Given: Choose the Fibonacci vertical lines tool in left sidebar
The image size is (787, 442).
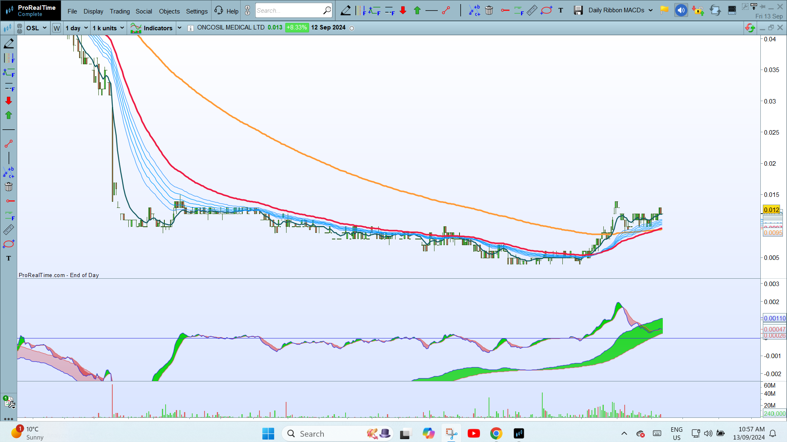Looking at the screenshot, I should pyautogui.click(x=9, y=58).
